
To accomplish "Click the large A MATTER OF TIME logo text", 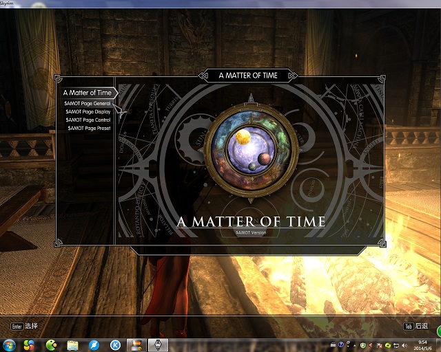I will coord(251,222).
